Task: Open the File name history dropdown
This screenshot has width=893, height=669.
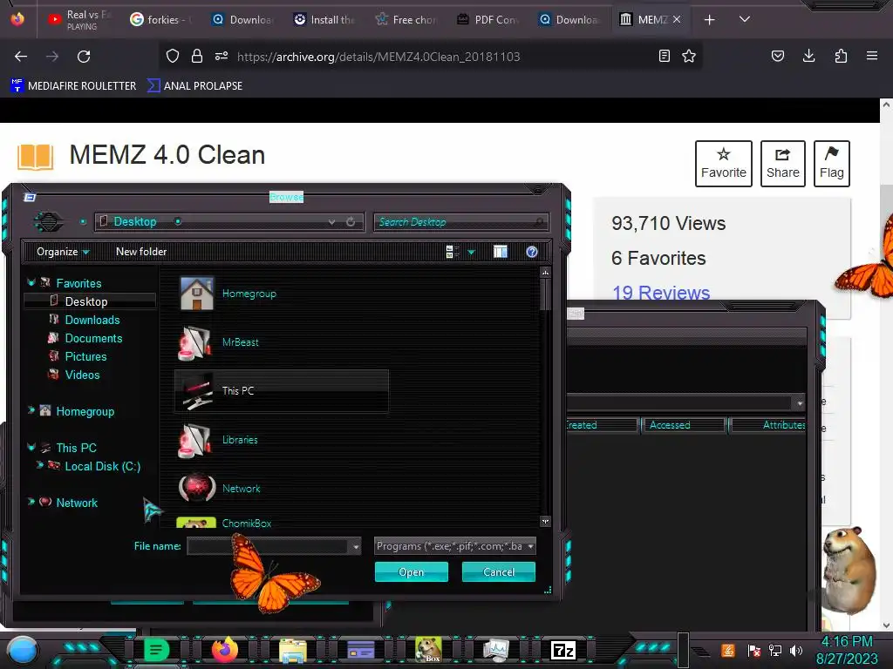Action: click(356, 547)
